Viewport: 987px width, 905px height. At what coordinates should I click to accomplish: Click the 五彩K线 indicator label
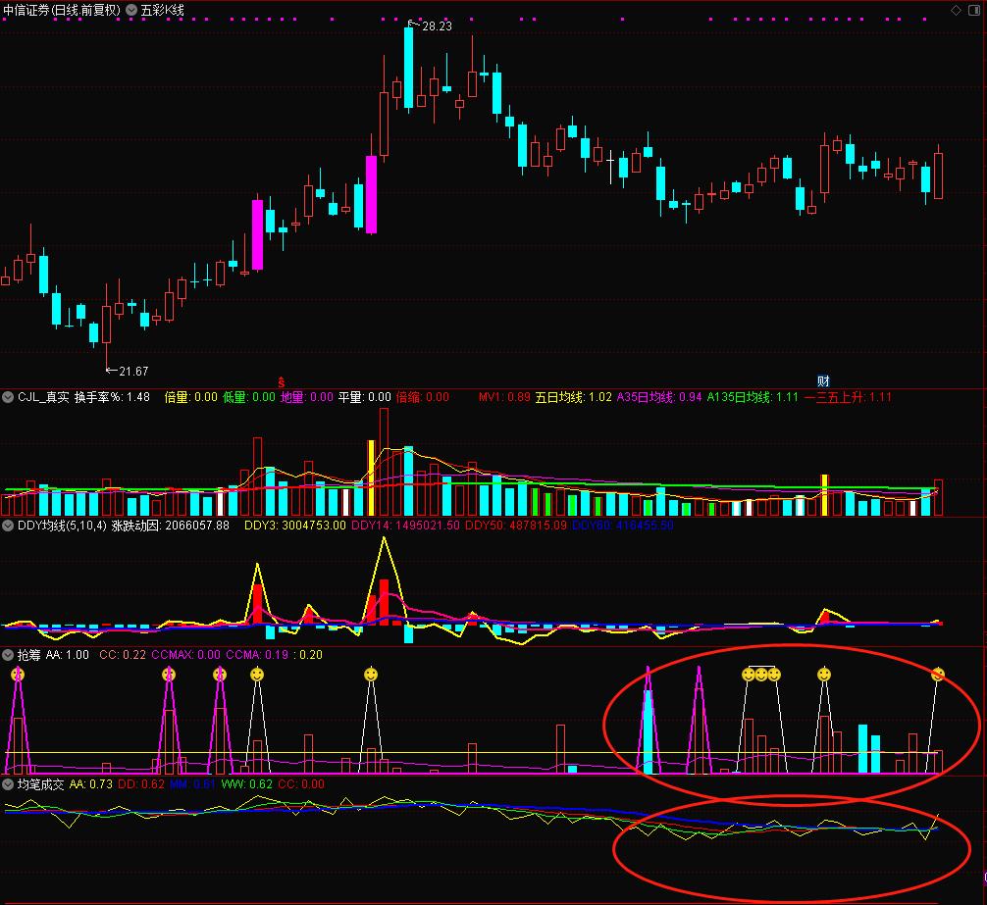162,10
